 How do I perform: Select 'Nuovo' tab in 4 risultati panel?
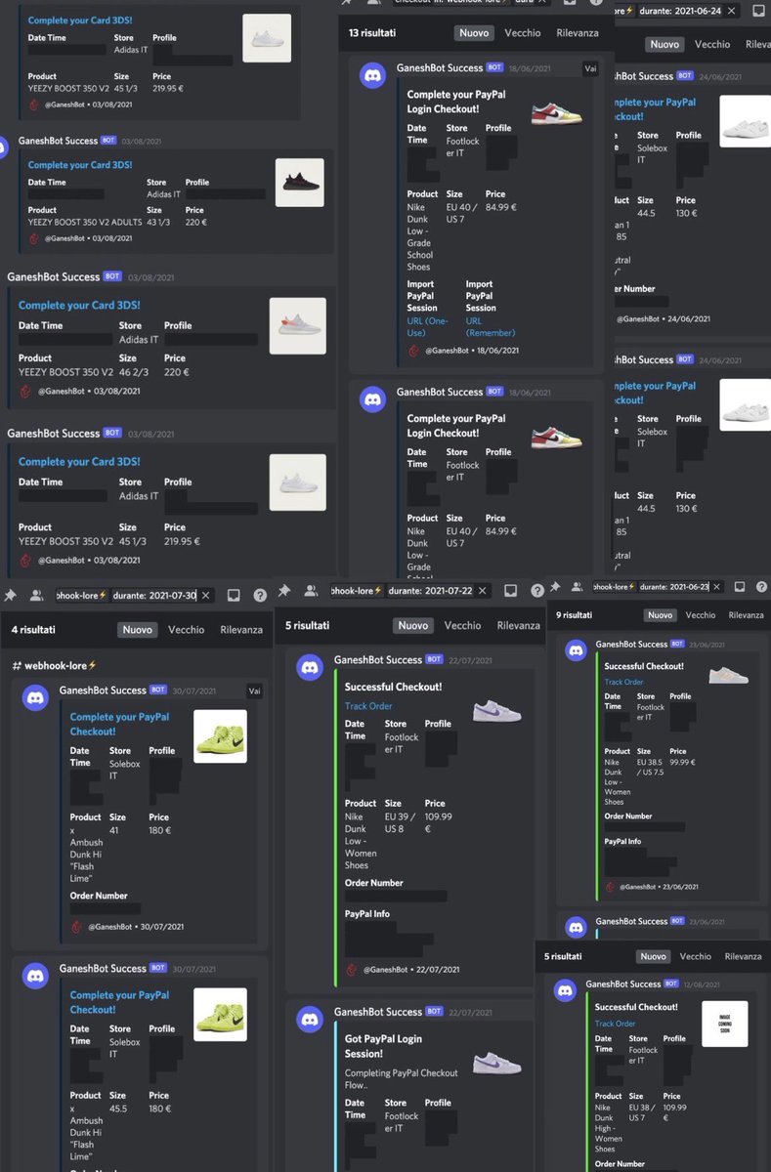pos(138,630)
